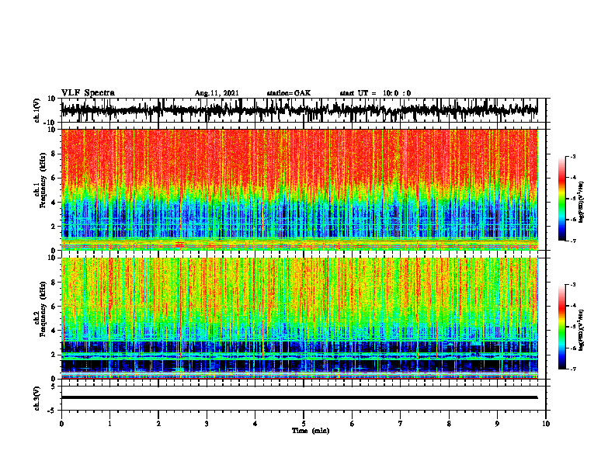
Task: Click the upper color bar beside ch.1 spectrogram
Action: coord(561,199)
